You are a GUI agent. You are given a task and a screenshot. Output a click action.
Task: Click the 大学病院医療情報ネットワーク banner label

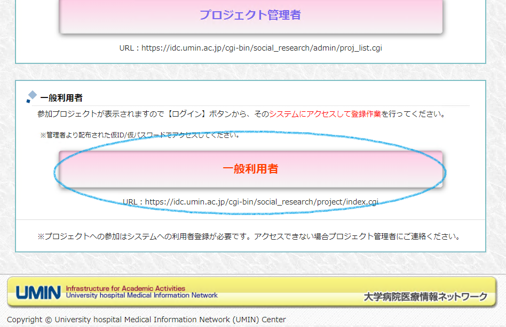coord(425,297)
